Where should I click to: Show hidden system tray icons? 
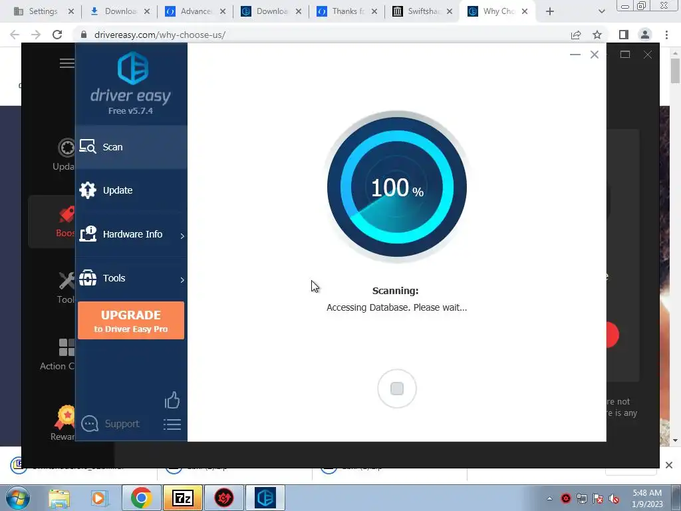(x=549, y=498)
